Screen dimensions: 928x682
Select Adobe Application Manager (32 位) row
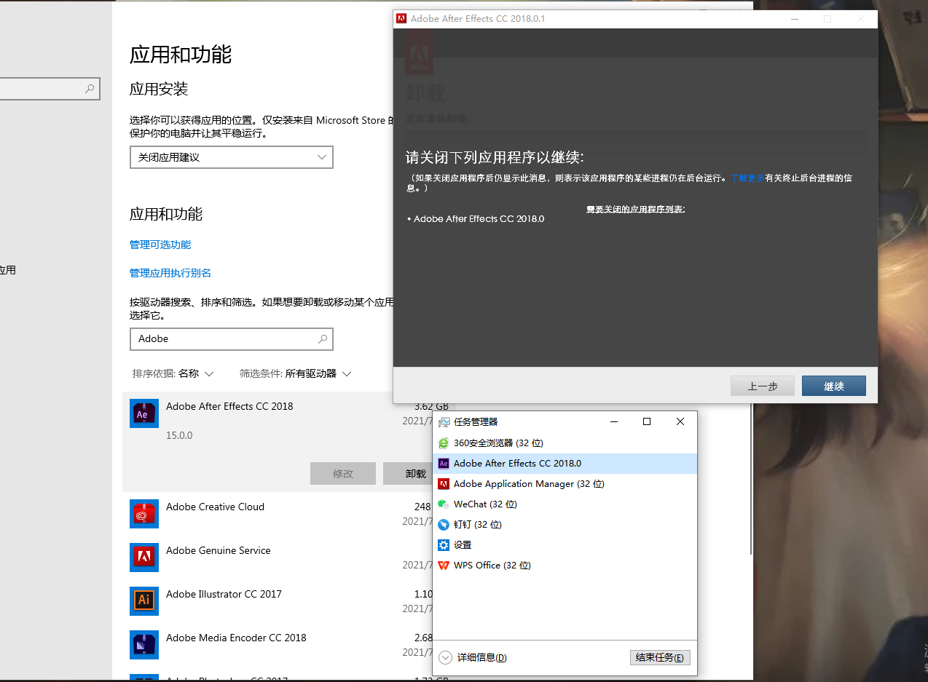click(565, 484)
